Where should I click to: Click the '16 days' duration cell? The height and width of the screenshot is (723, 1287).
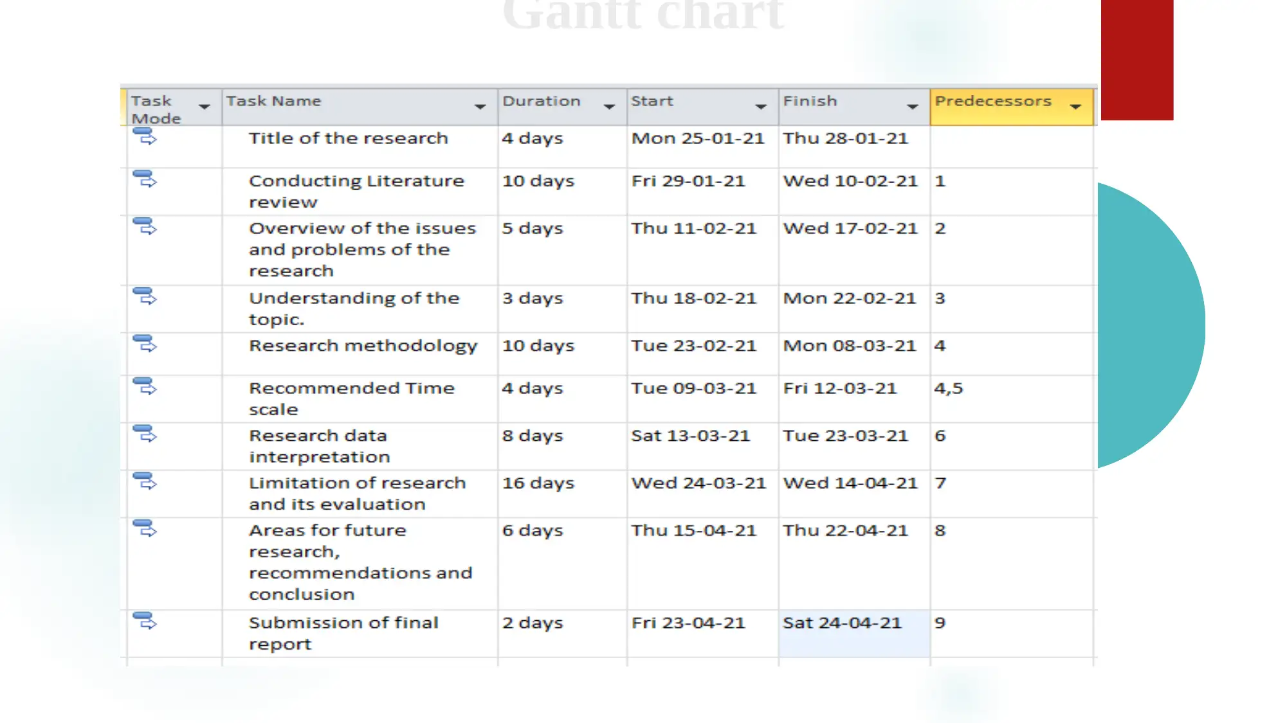click(562, 494)
